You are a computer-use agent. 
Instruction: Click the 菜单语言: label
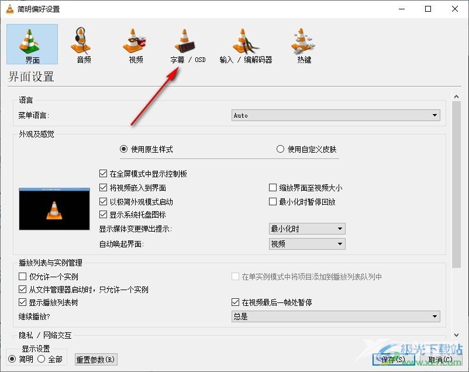[x=33, y=115]
